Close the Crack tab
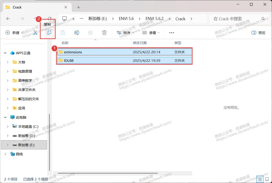The width and height of the screenshot is (272, 183). pos(65,7)
